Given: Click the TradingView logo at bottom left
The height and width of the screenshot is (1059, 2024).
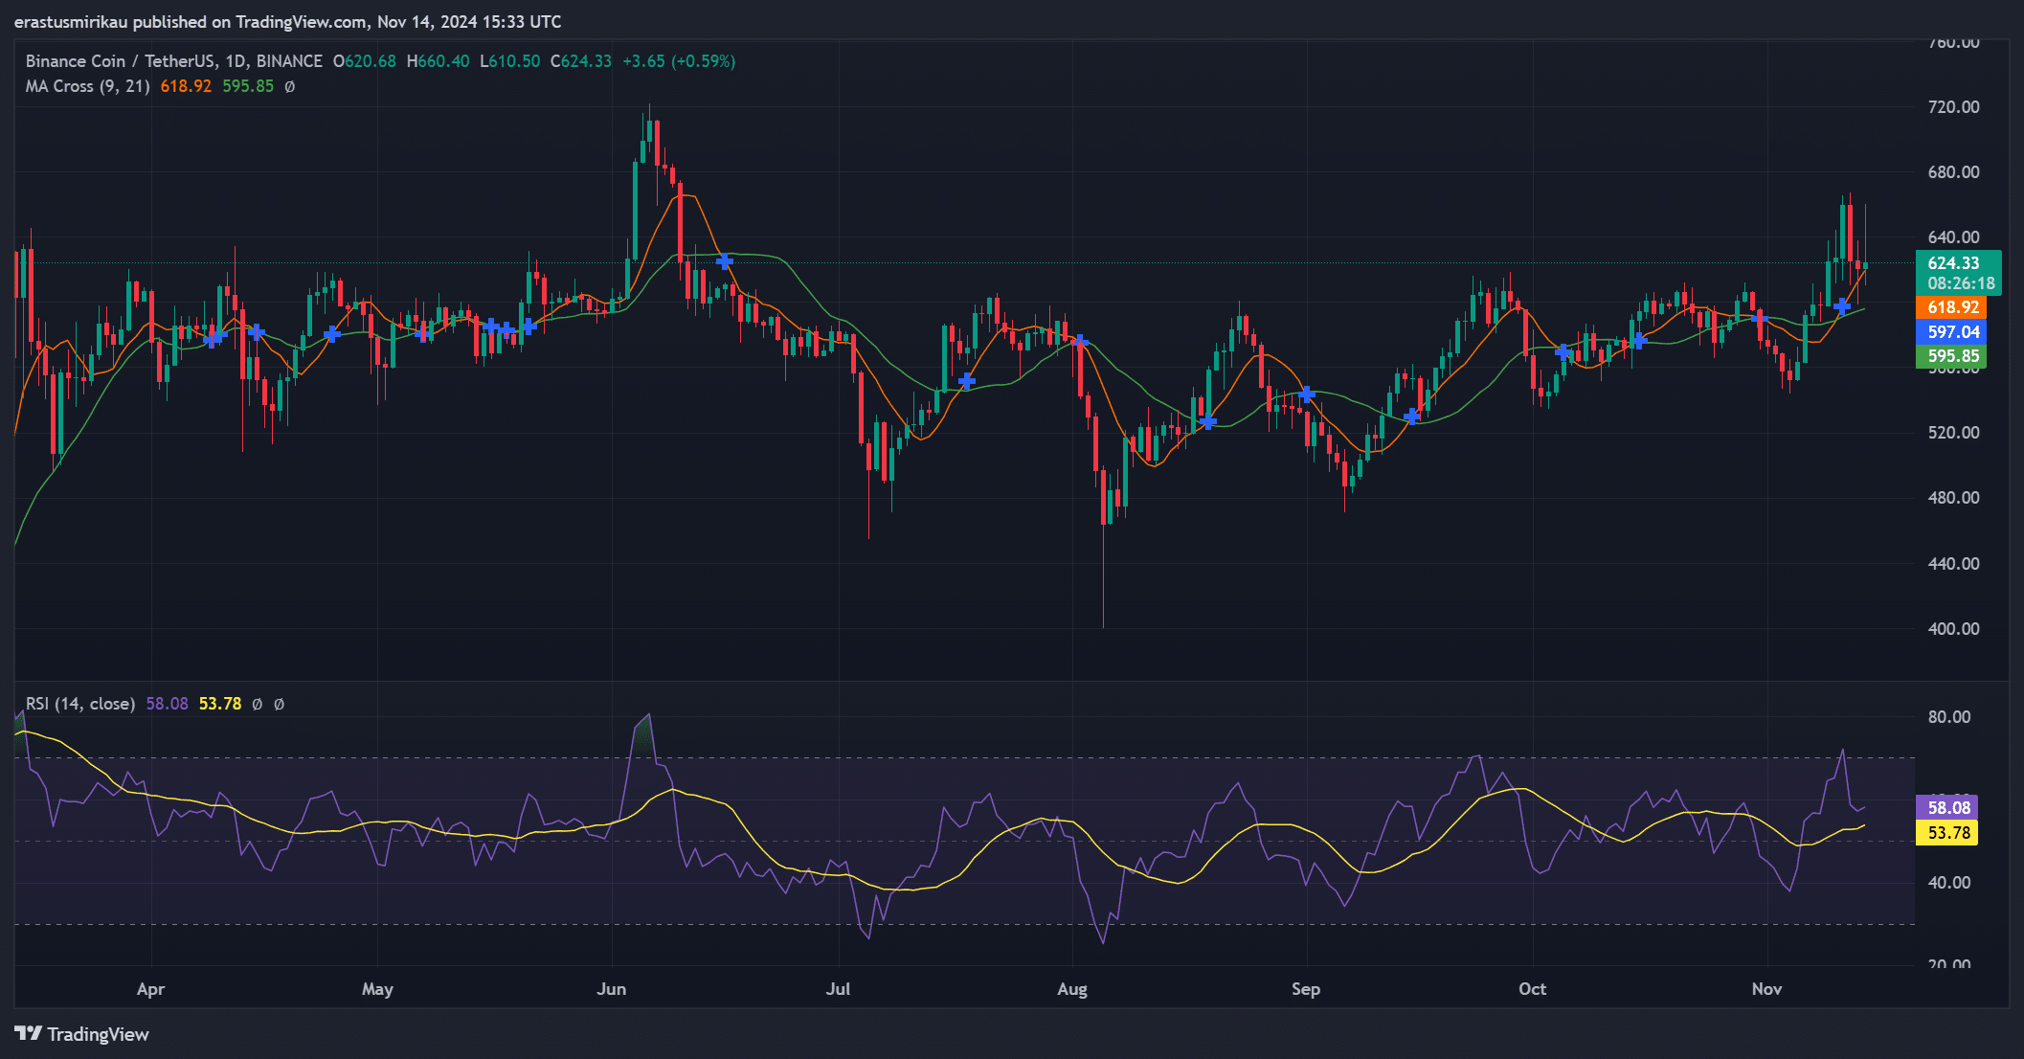Looking at the screenshot, I should click(x=82, y=1034).
